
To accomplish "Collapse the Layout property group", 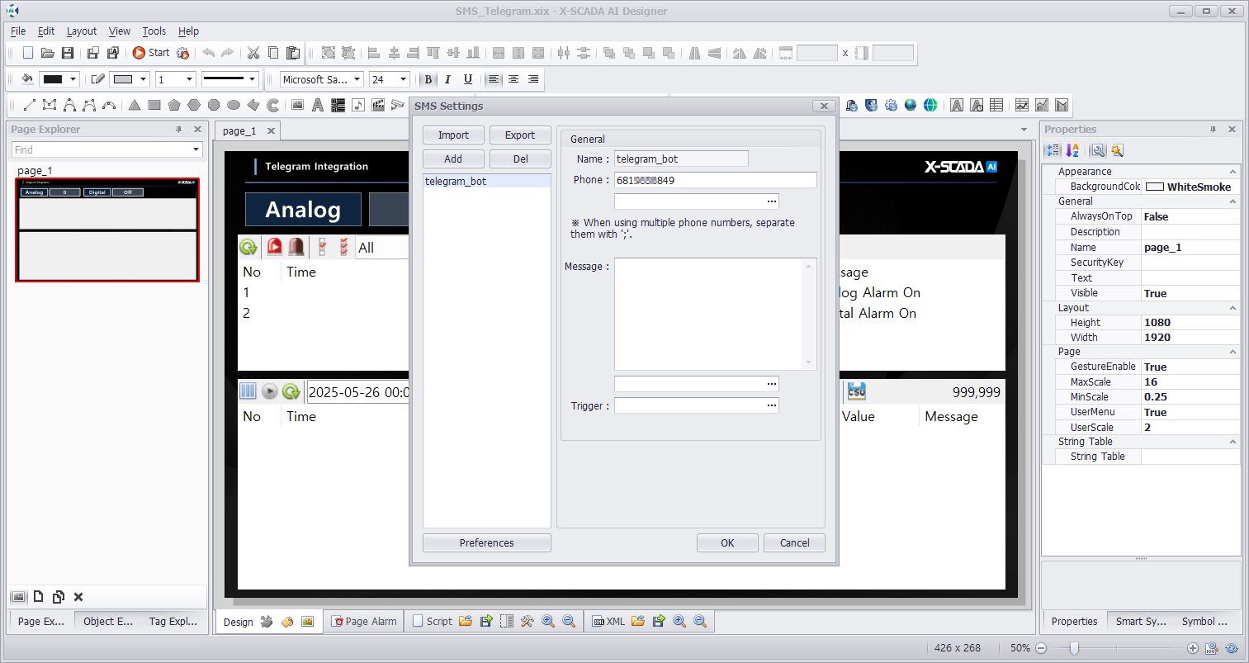I will click(x=1233, y=308).
